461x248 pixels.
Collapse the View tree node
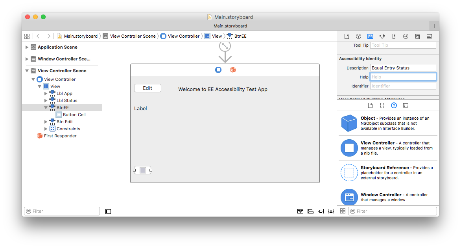coord(39,86)
